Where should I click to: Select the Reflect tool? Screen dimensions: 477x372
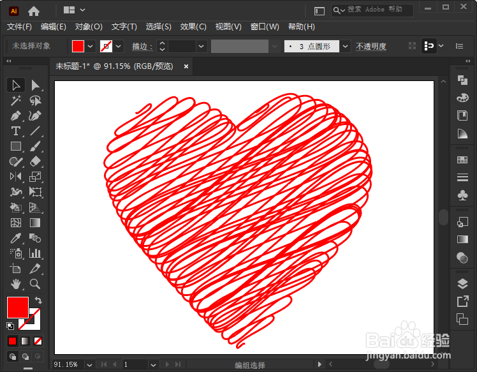[x=16, y=177]
